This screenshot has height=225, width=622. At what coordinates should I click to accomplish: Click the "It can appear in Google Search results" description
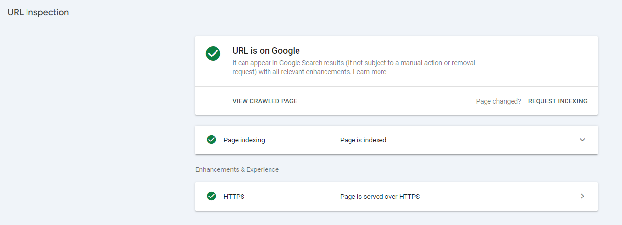353,63
